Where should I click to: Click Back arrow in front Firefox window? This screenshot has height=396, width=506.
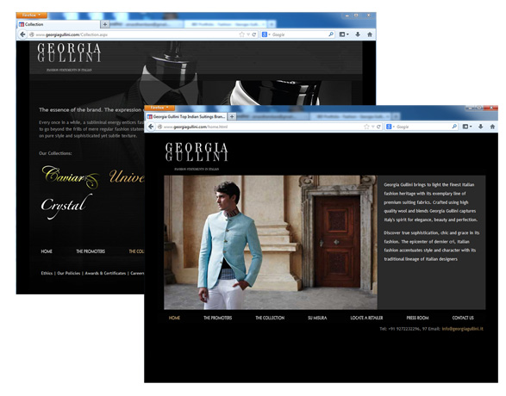point(151,127)
